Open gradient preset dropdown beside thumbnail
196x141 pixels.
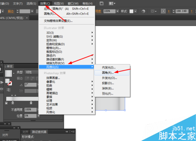14,73
